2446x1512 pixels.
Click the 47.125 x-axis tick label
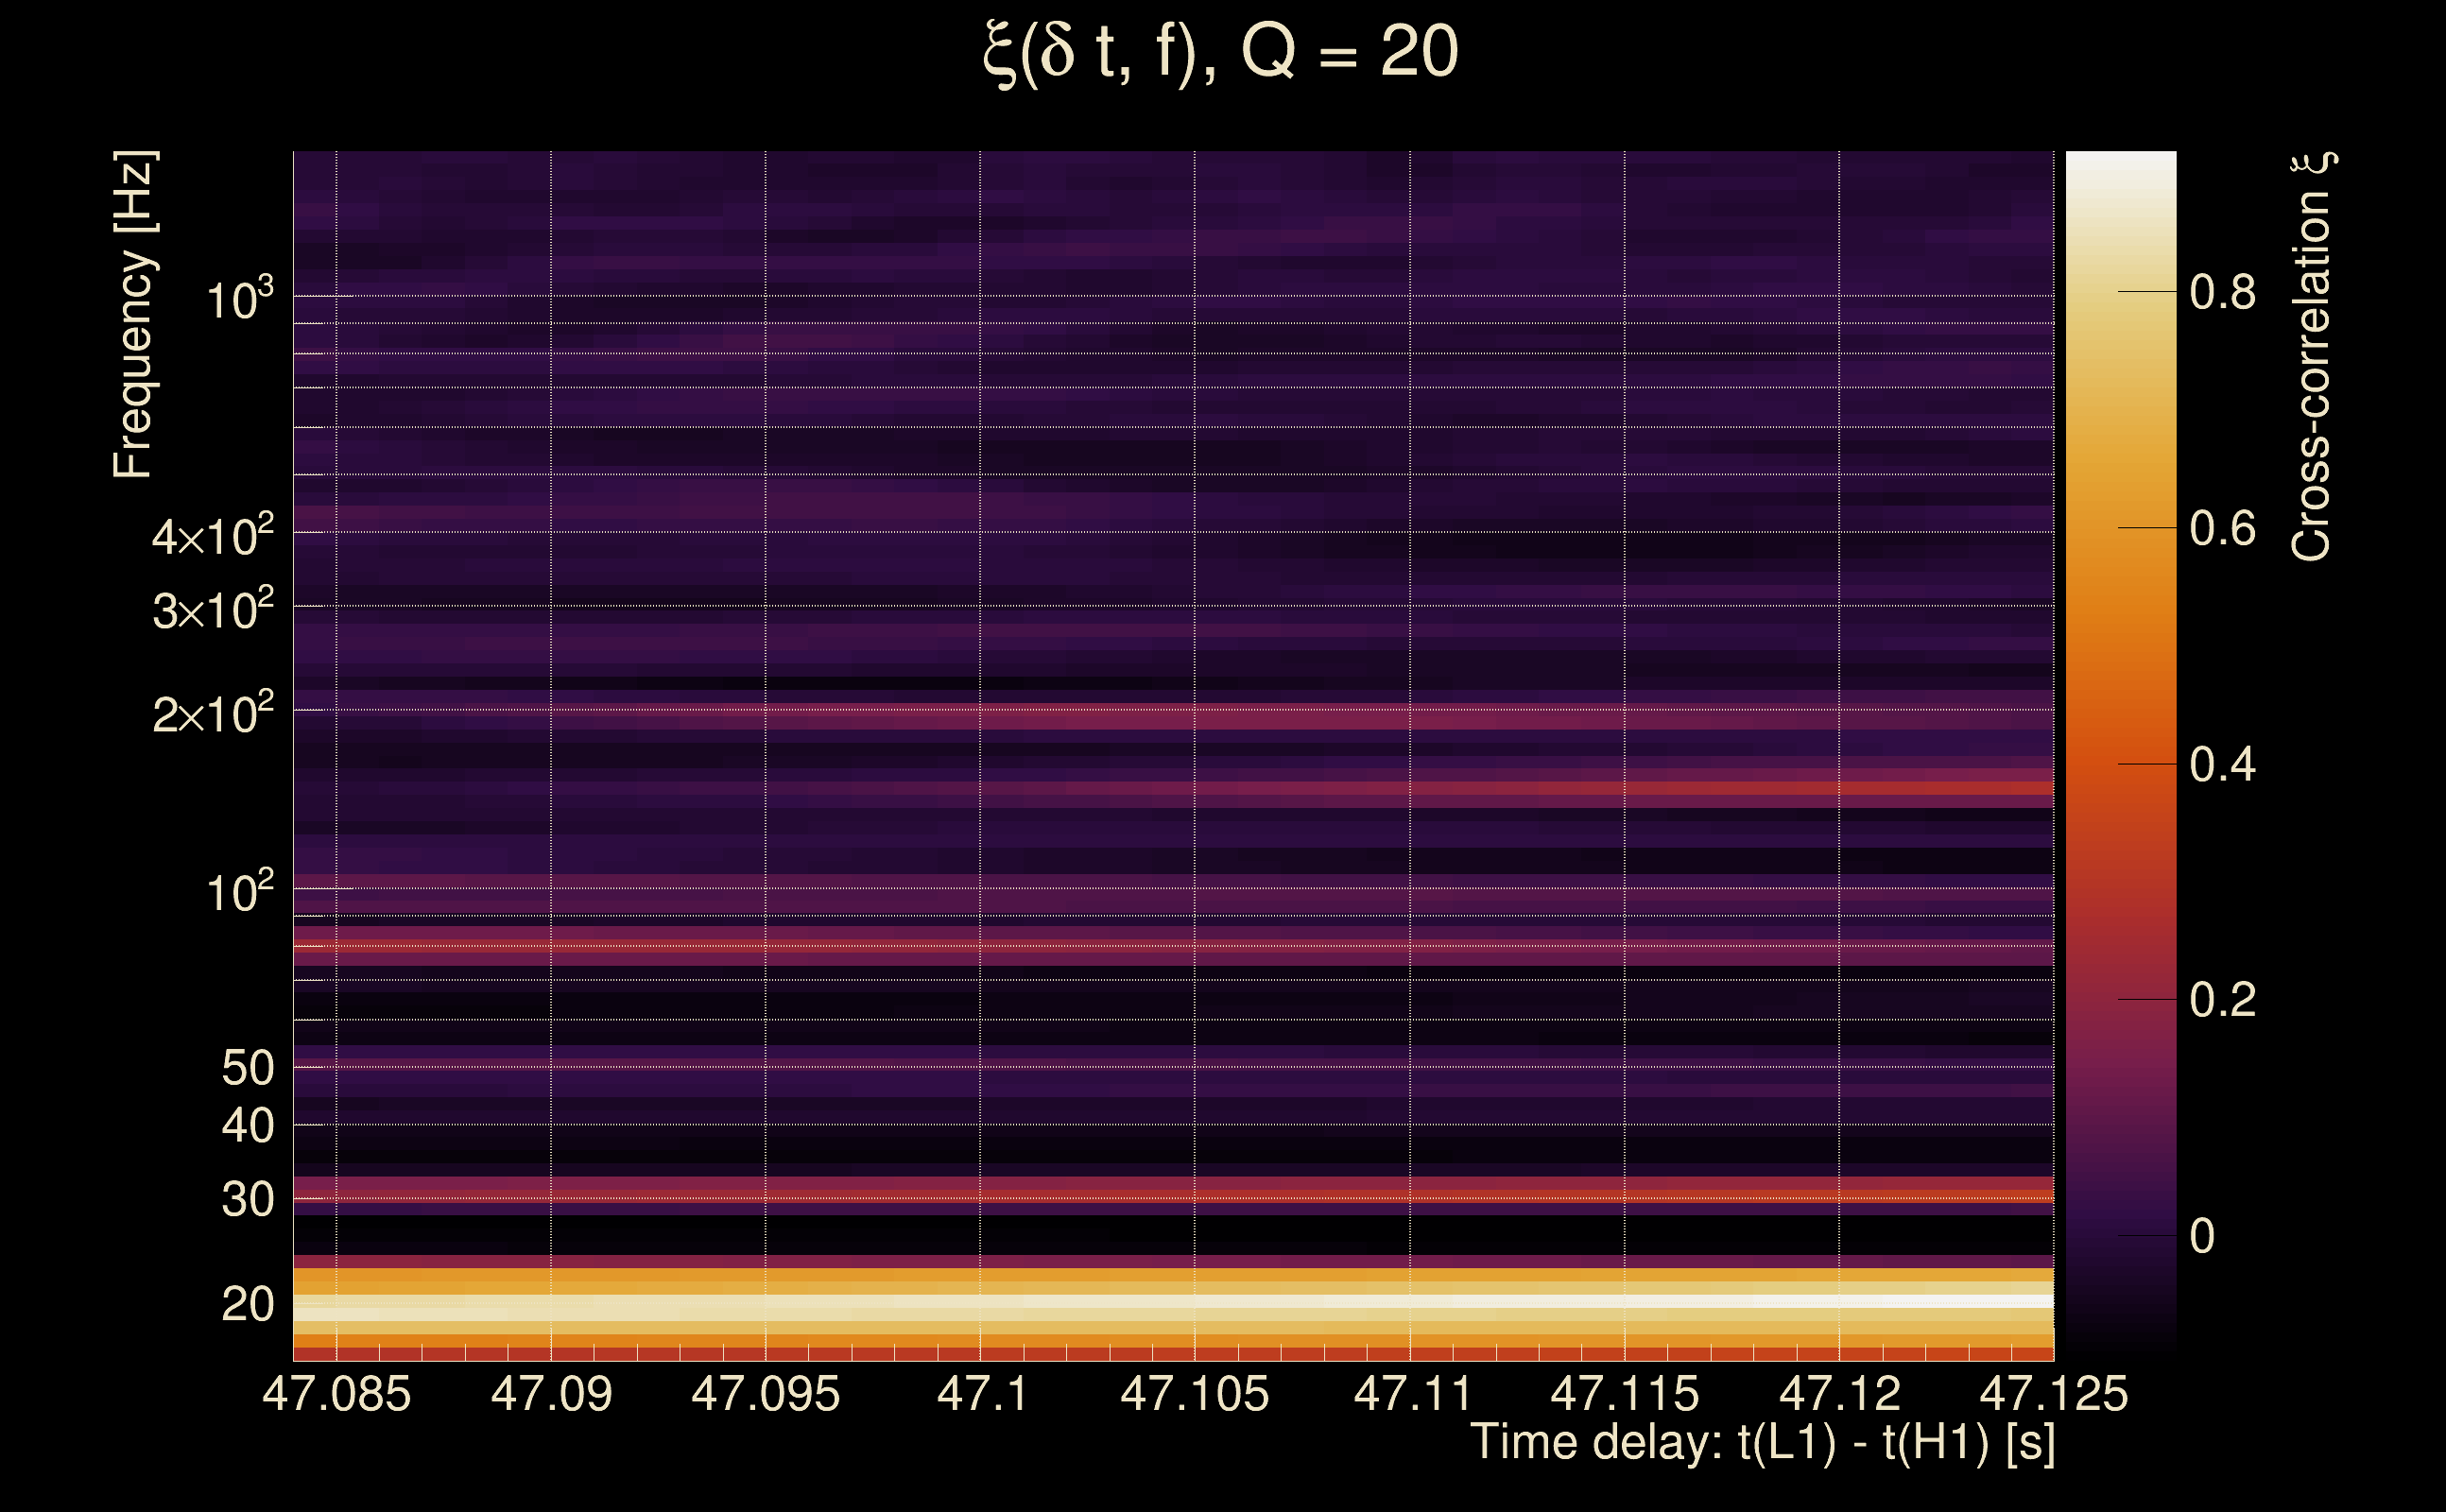[x=2053, y=1394]
